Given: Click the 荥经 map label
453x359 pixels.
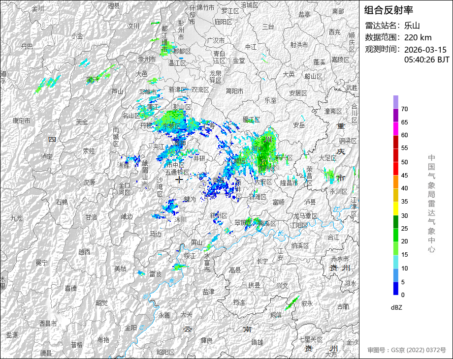Looking at the screenshot, I should tap(89, 150).
